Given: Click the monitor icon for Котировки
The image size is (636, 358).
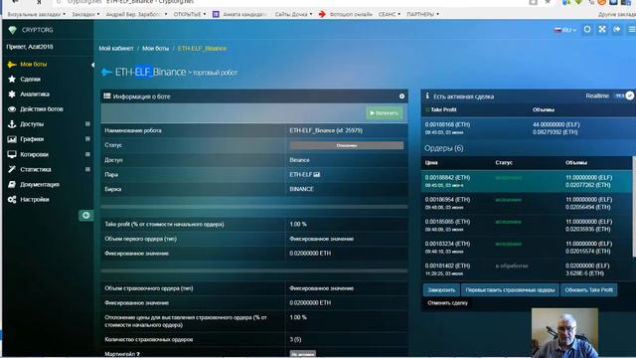Looking at the screenshot, I should 12,154.
